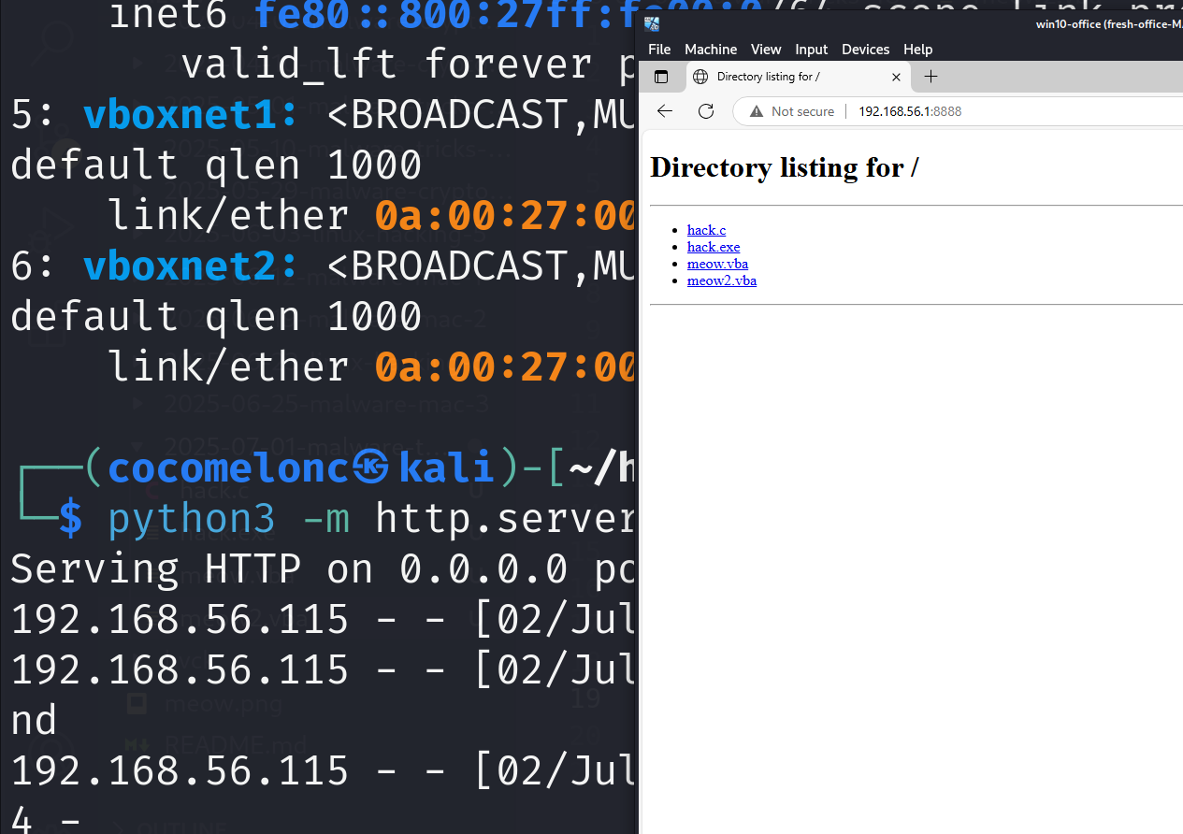Click the 'vboxnet2:' interface name in terminal
Viewport: 1183px width, 834px height.
191,266
